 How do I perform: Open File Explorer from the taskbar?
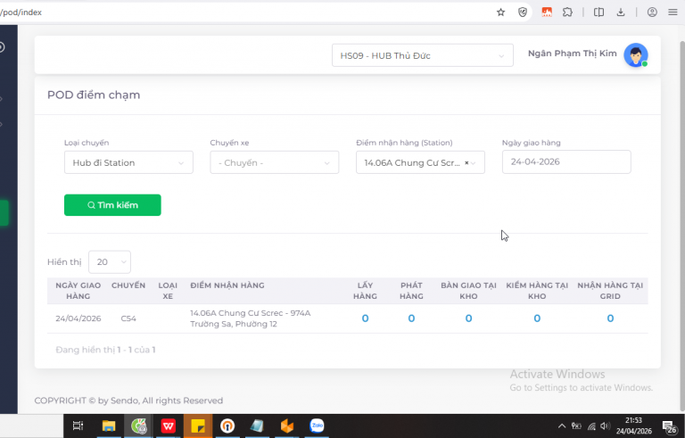(x=108, y=426)
